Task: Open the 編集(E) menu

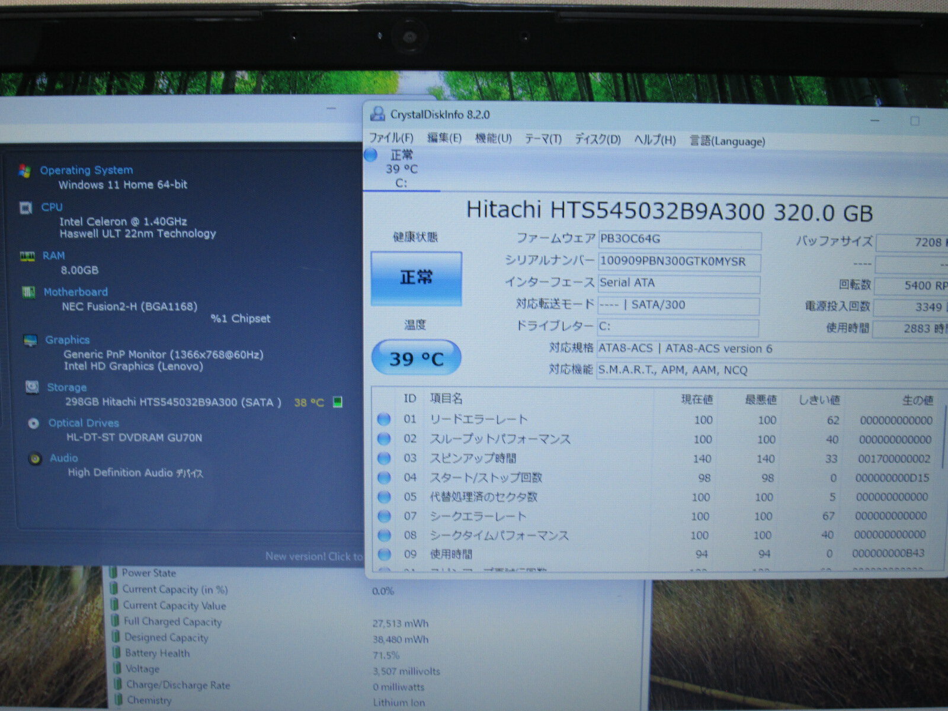Action: [x=444, y=138]
